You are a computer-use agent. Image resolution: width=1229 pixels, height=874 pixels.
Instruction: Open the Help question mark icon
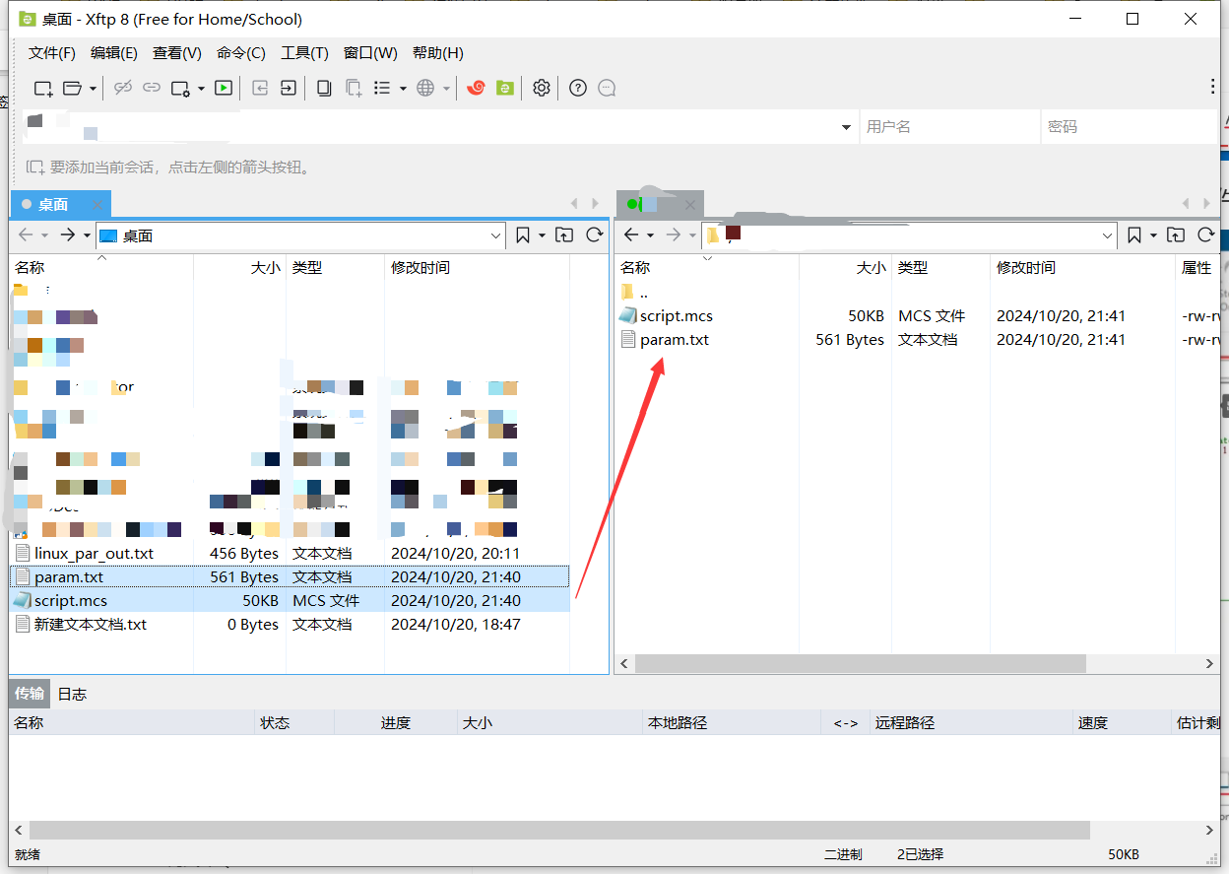click(578, 88)
